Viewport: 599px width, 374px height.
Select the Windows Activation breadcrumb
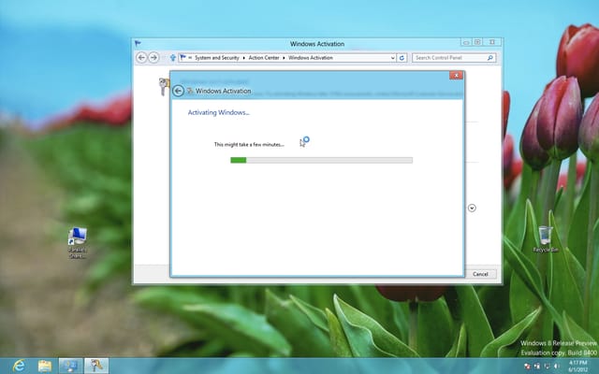point(311,58)
